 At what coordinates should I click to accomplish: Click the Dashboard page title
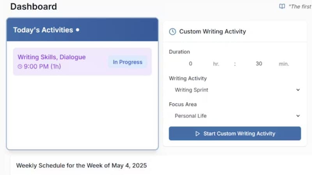[34, 7]
